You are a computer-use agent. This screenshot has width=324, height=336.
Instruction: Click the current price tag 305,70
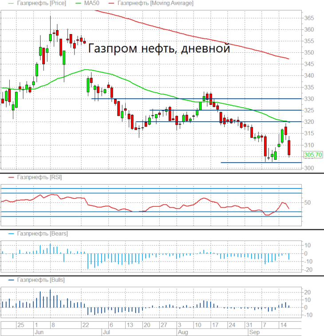pyautogui.click(x=313, y=155)
